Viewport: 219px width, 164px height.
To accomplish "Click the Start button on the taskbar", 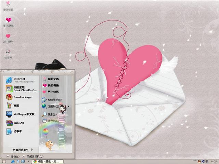I will coord(4,162).
